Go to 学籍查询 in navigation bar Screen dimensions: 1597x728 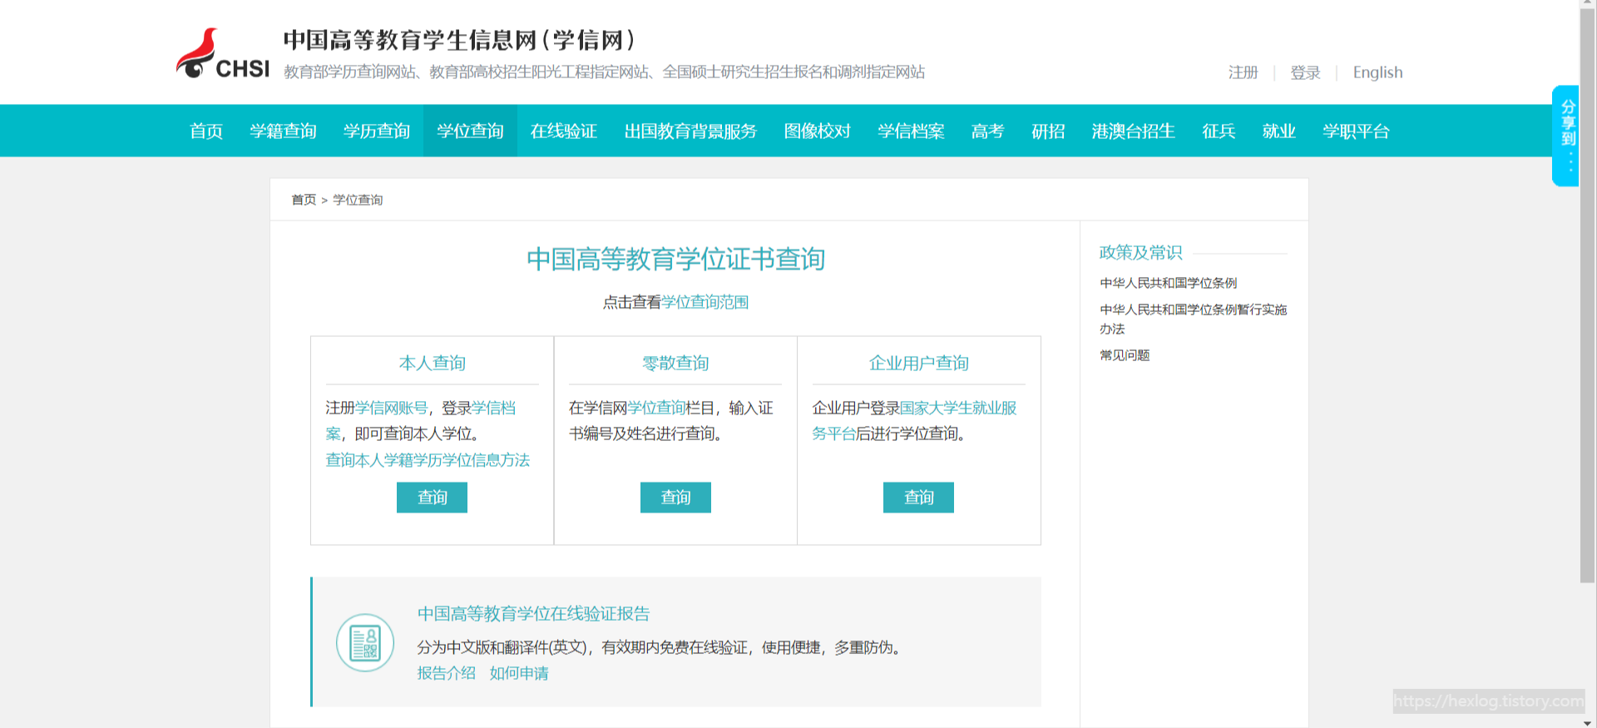coord(283,131)
